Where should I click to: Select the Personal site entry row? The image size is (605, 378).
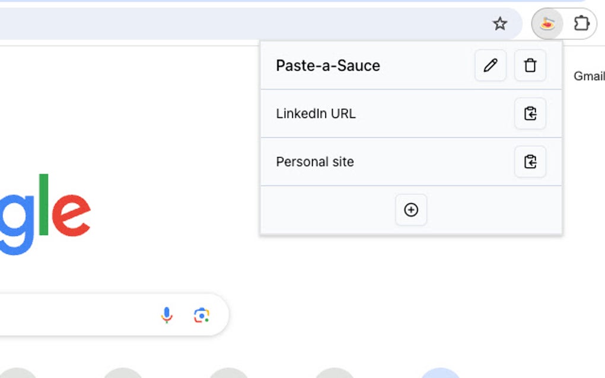coord(332,161)
